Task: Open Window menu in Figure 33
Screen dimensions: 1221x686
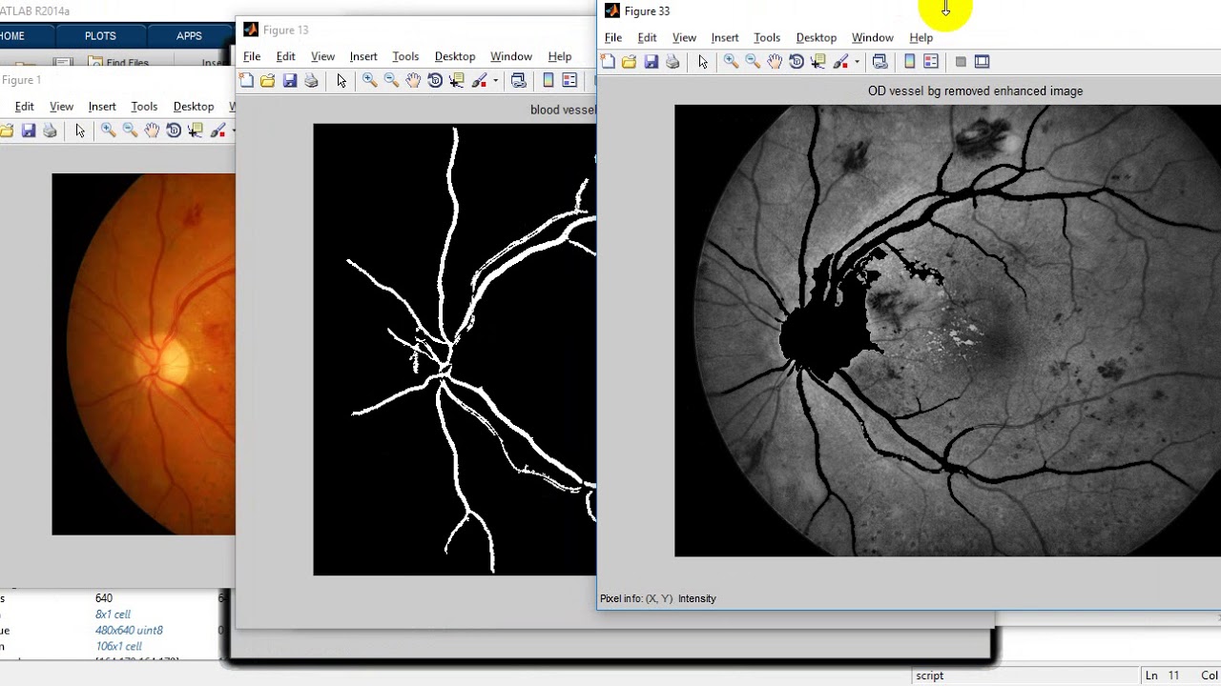Action: (873, 38)
